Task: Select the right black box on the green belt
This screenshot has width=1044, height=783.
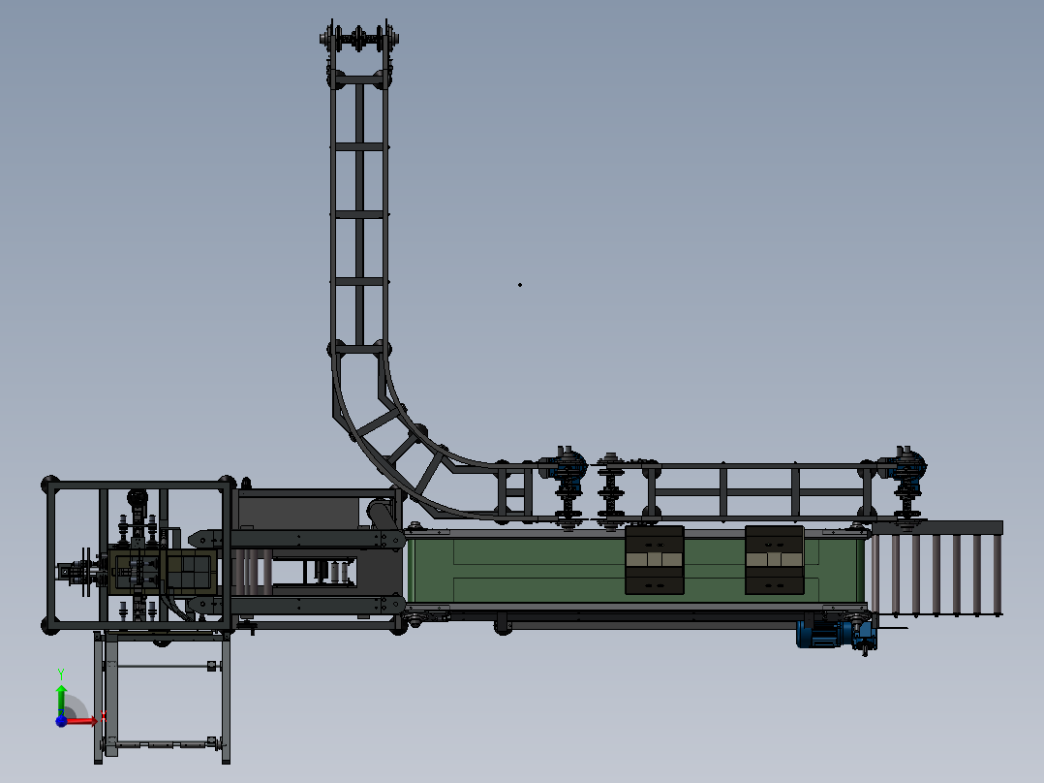Action: pyautogui.click(x=775, y=560)
